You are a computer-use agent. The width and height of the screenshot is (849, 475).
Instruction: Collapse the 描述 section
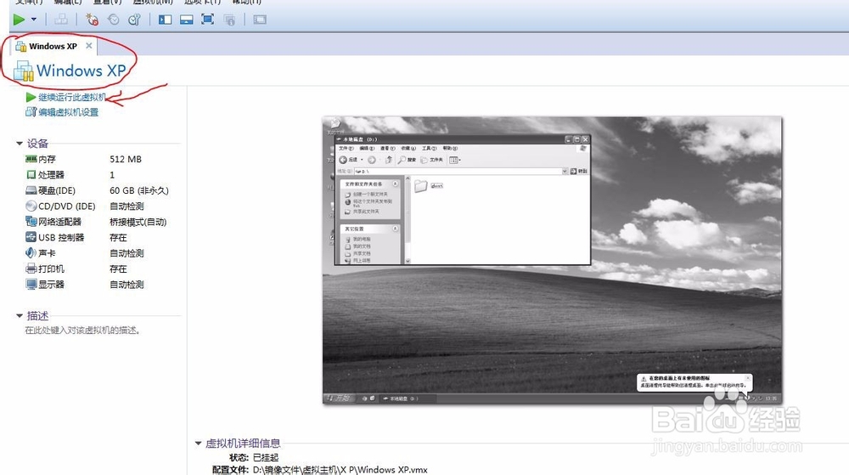(20, 316)
